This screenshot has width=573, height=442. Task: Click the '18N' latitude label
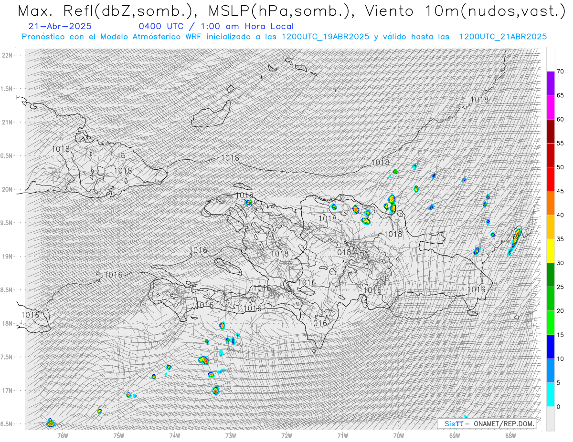coord(7,323)
